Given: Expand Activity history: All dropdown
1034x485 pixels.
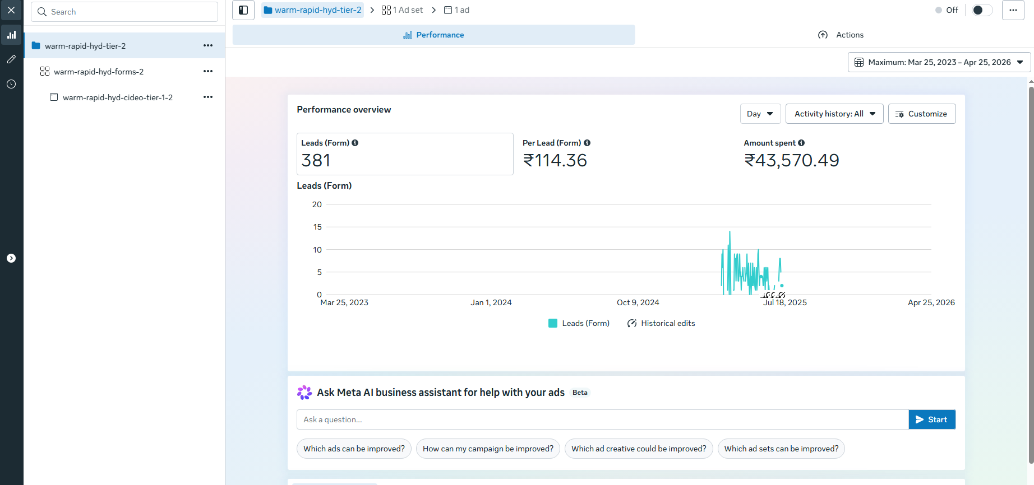Looking at the screenshot, I should 834,114.
